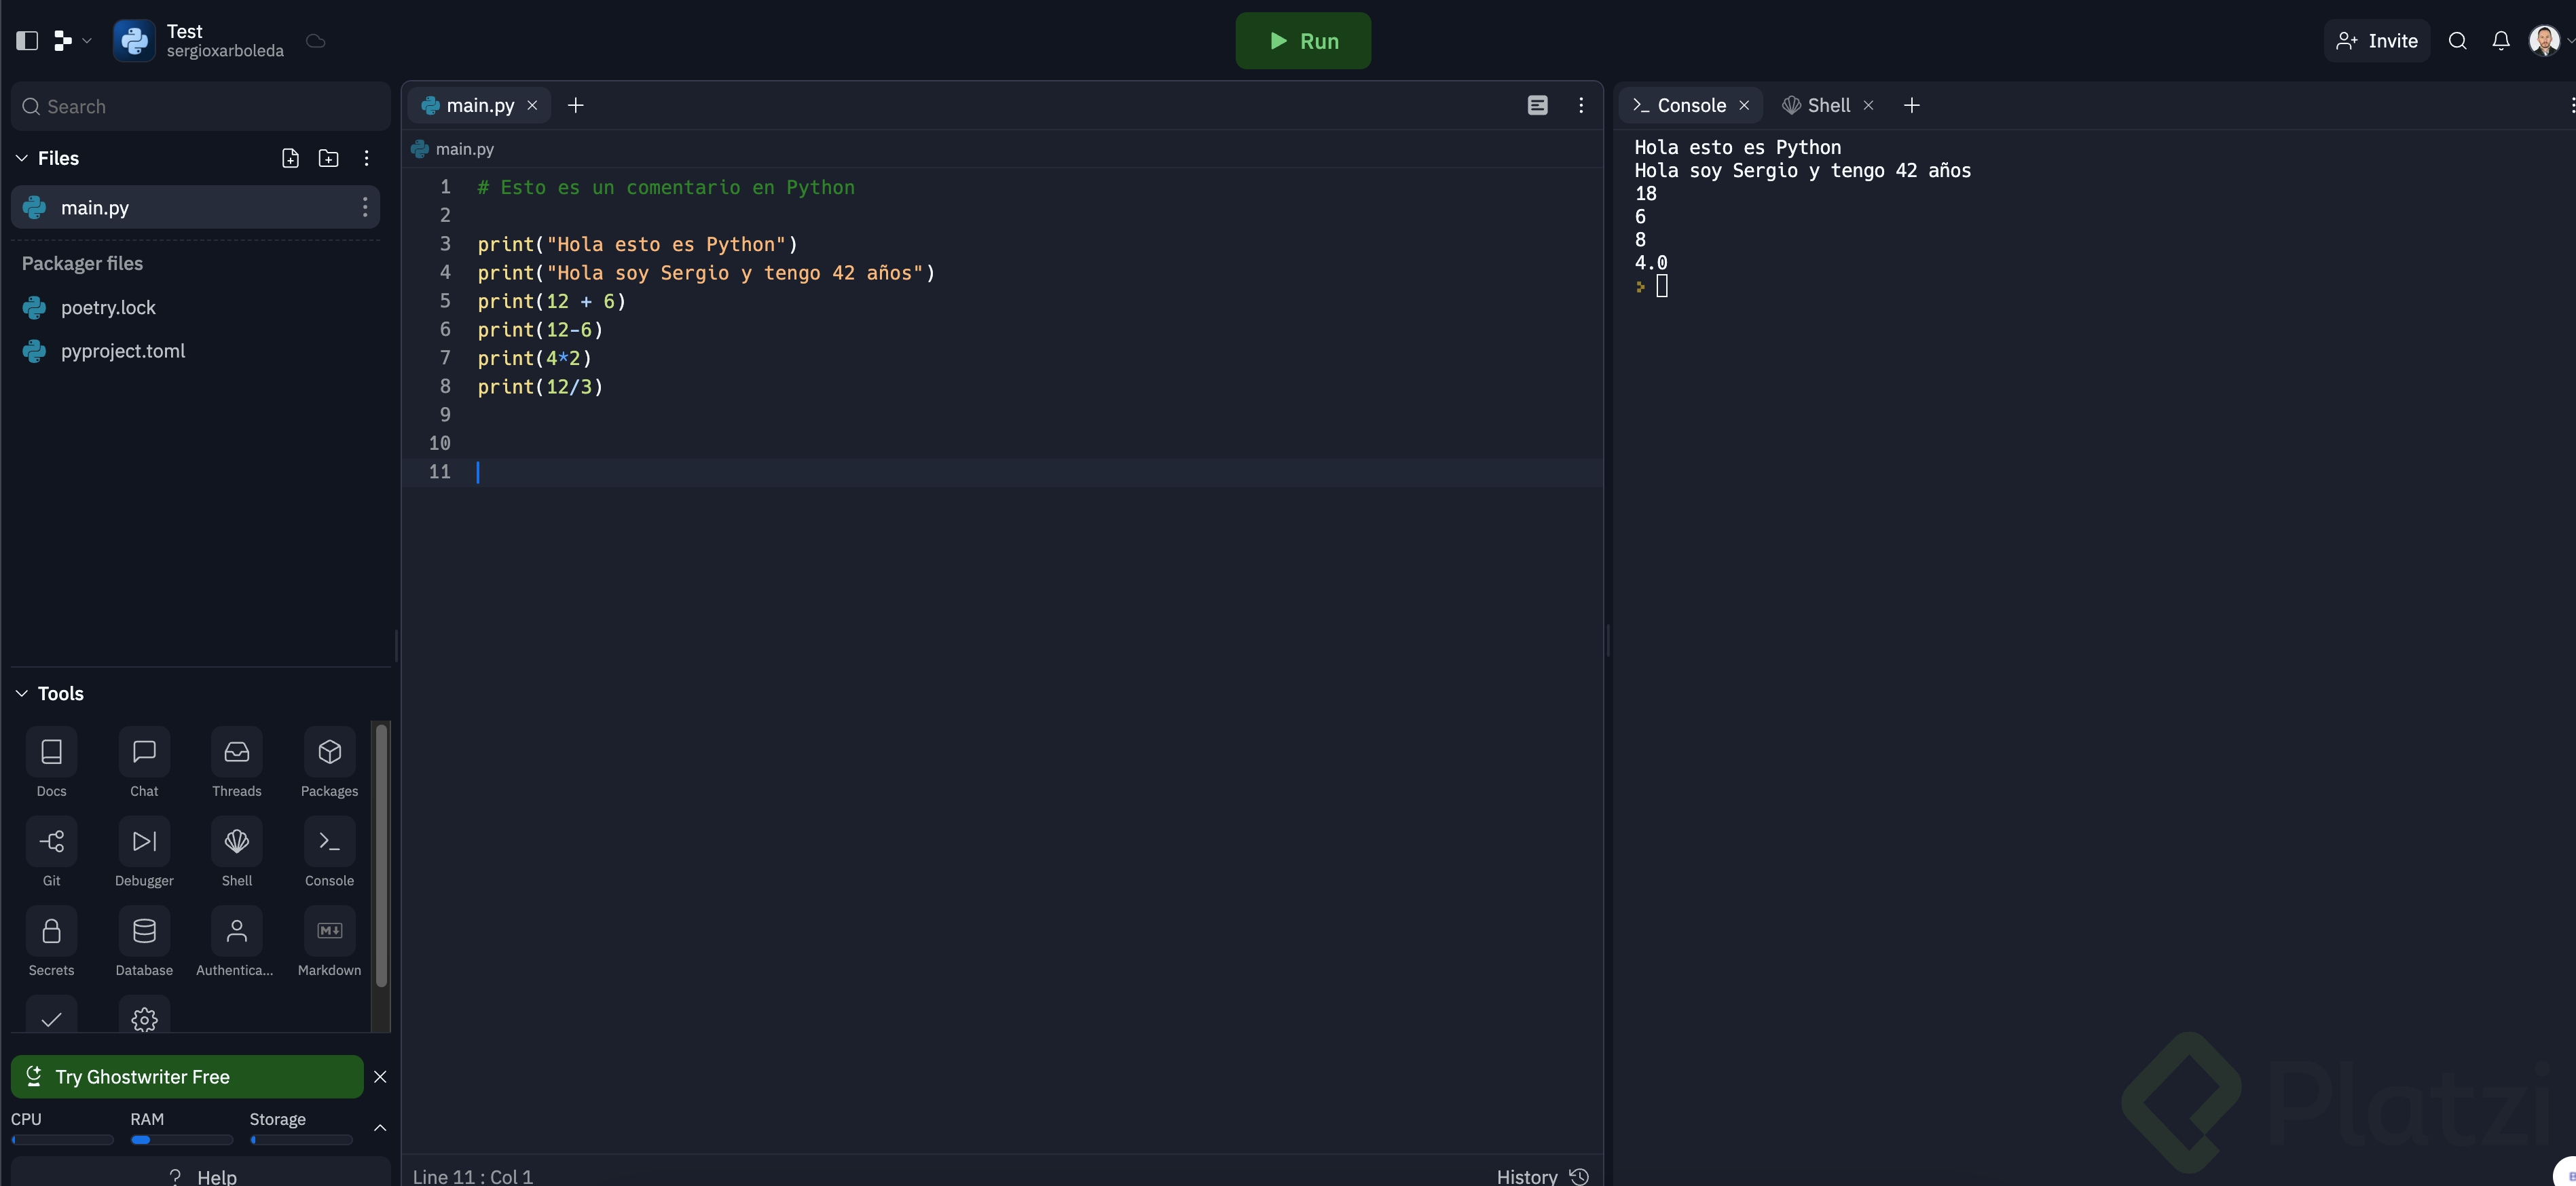Click the RAM usage bar
The width and height of the screenshot is (2576, 1186).
pos(181,1140)
